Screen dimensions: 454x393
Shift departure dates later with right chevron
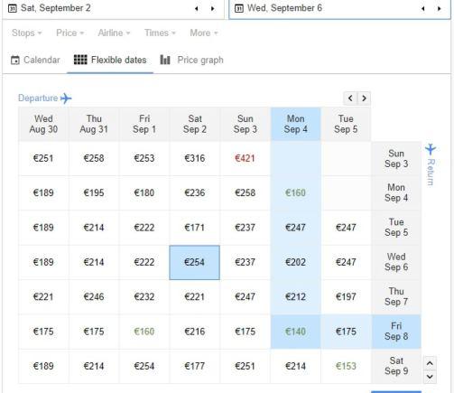tap(364, 98)
